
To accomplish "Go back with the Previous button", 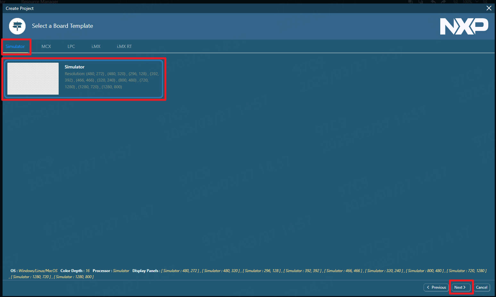I will pyautogui.click(x=436, y=287).
